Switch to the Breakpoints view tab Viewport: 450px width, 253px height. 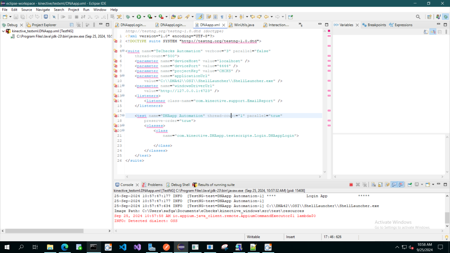[376, 25]
